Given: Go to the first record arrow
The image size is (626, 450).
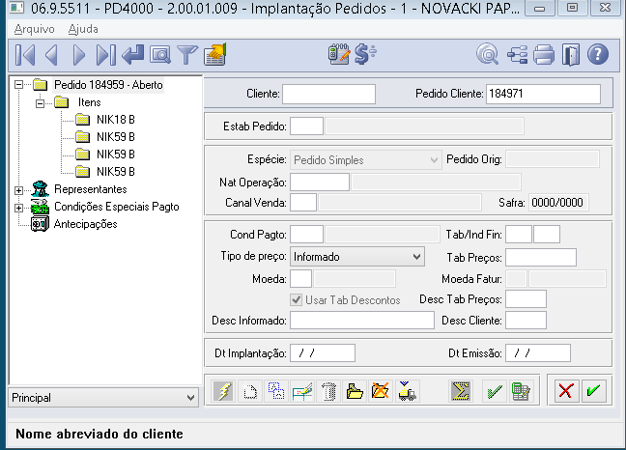Looking at the screenshot, I should click(25, 55).
